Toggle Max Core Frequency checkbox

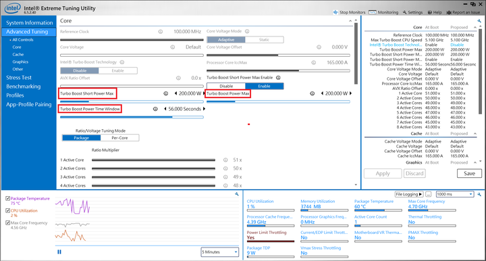[7, 222]
